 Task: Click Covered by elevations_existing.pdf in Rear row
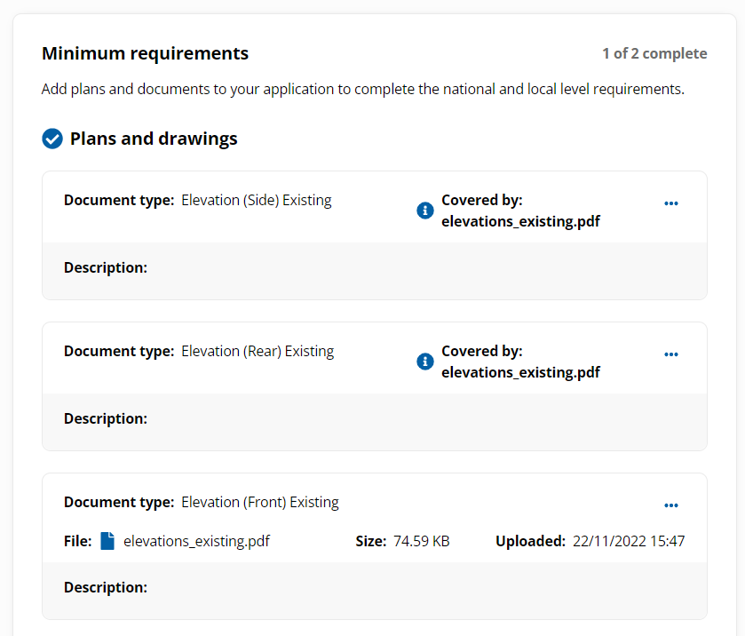pyautogui.click(x=520, y=372)
